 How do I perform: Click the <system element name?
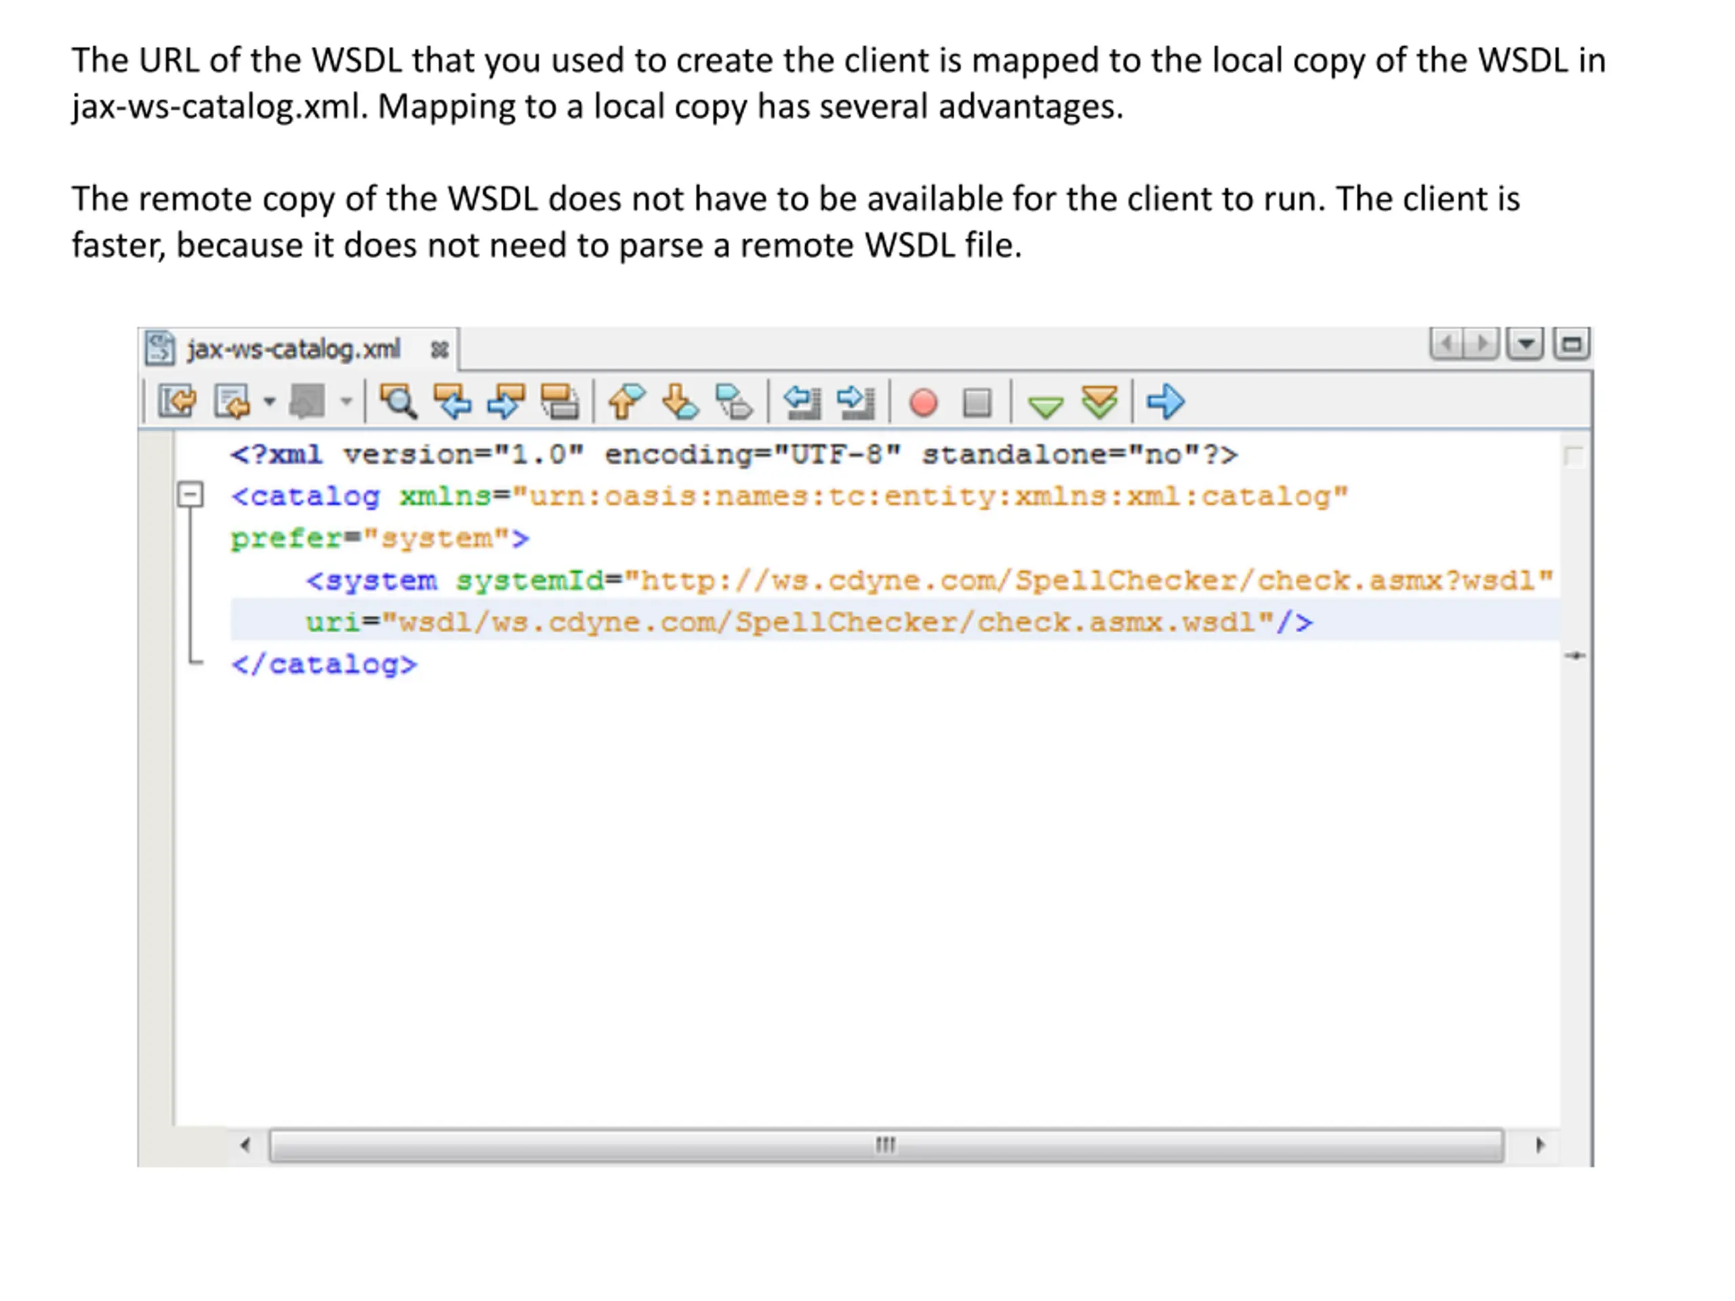372,580
